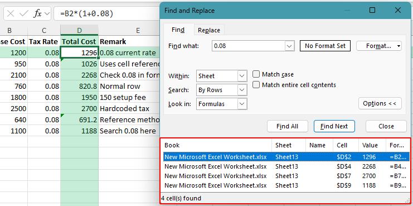Click the formula bar cancel X icon
Screen dimensions: 413x206
click(11, 14)
